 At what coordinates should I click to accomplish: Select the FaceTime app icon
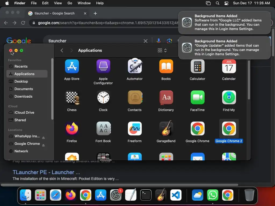(x=197, y=97)
